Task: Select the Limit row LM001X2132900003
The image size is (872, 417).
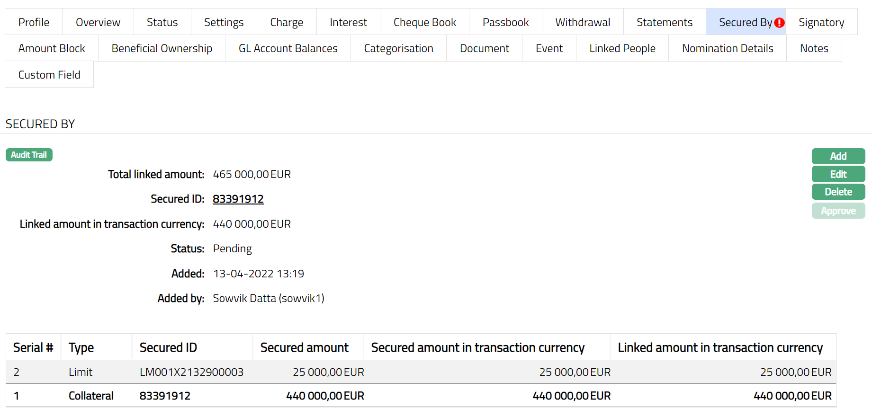Action: 191,372
